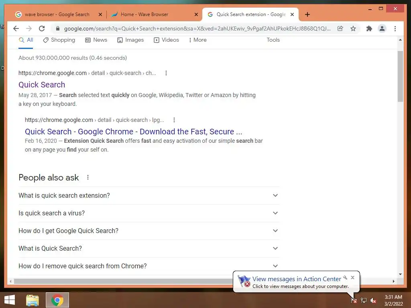
Task: Expand 'What is Quick Search?' question
Action: (149, 248)
